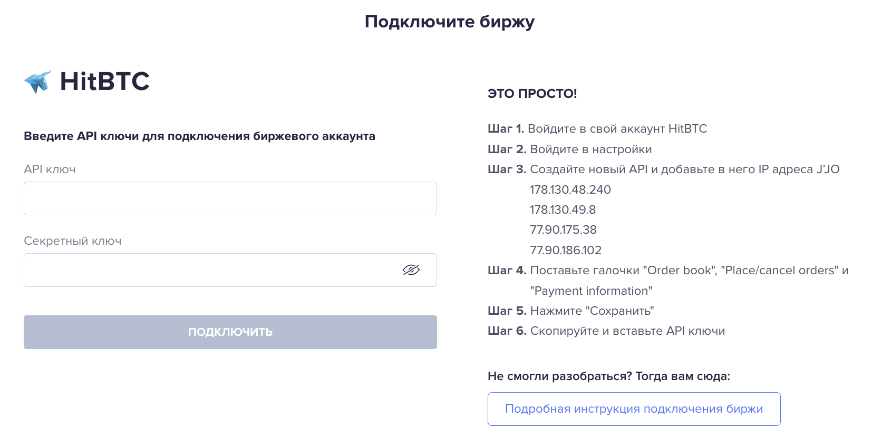The image size is (882, 439).
Task: Click the Подключите биржу page heading
Action: pyautogui.click(x=450, y=22)
